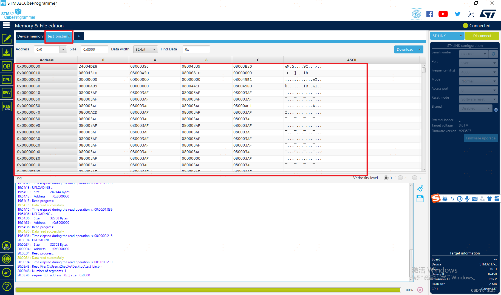Click the Firmware upgrade button

click(481, 138)
